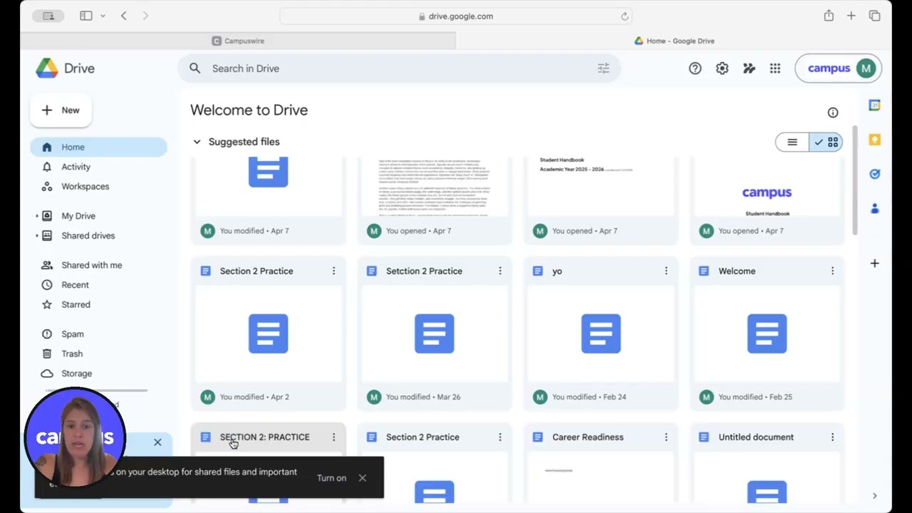Open advanced search filter options
Image resolution: width=912 pixels, height=513 pixels.
[x=603, y=68]
